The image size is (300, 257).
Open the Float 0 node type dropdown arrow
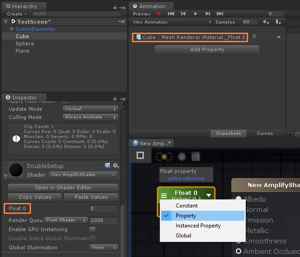click(x=209, y=195)
